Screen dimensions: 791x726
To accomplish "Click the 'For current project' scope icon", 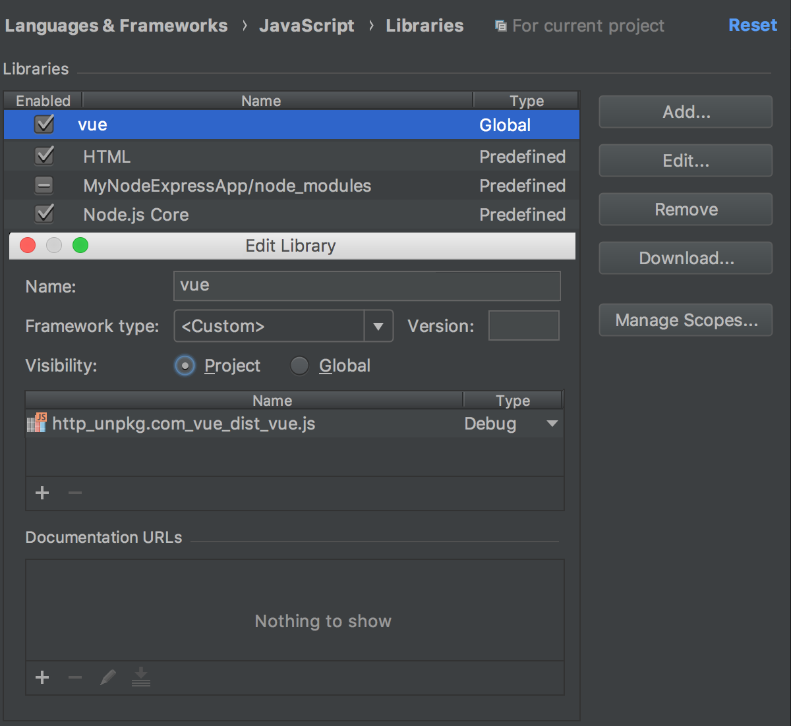I will pos(500,25).
